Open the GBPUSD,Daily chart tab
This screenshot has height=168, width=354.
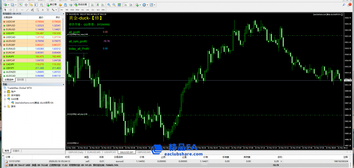(75, 152)
